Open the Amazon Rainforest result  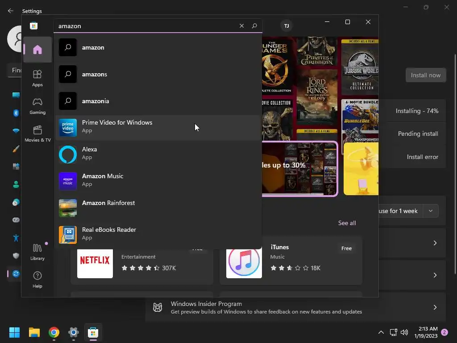[x=158, y=208]
